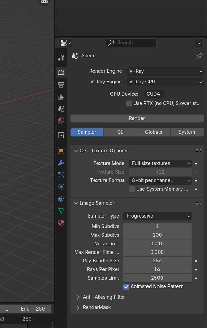Open the Output properties printer icon
Image resolution: width=207 pixels, height=328 pixels.
pyautogui.click(x=61, y=85)
